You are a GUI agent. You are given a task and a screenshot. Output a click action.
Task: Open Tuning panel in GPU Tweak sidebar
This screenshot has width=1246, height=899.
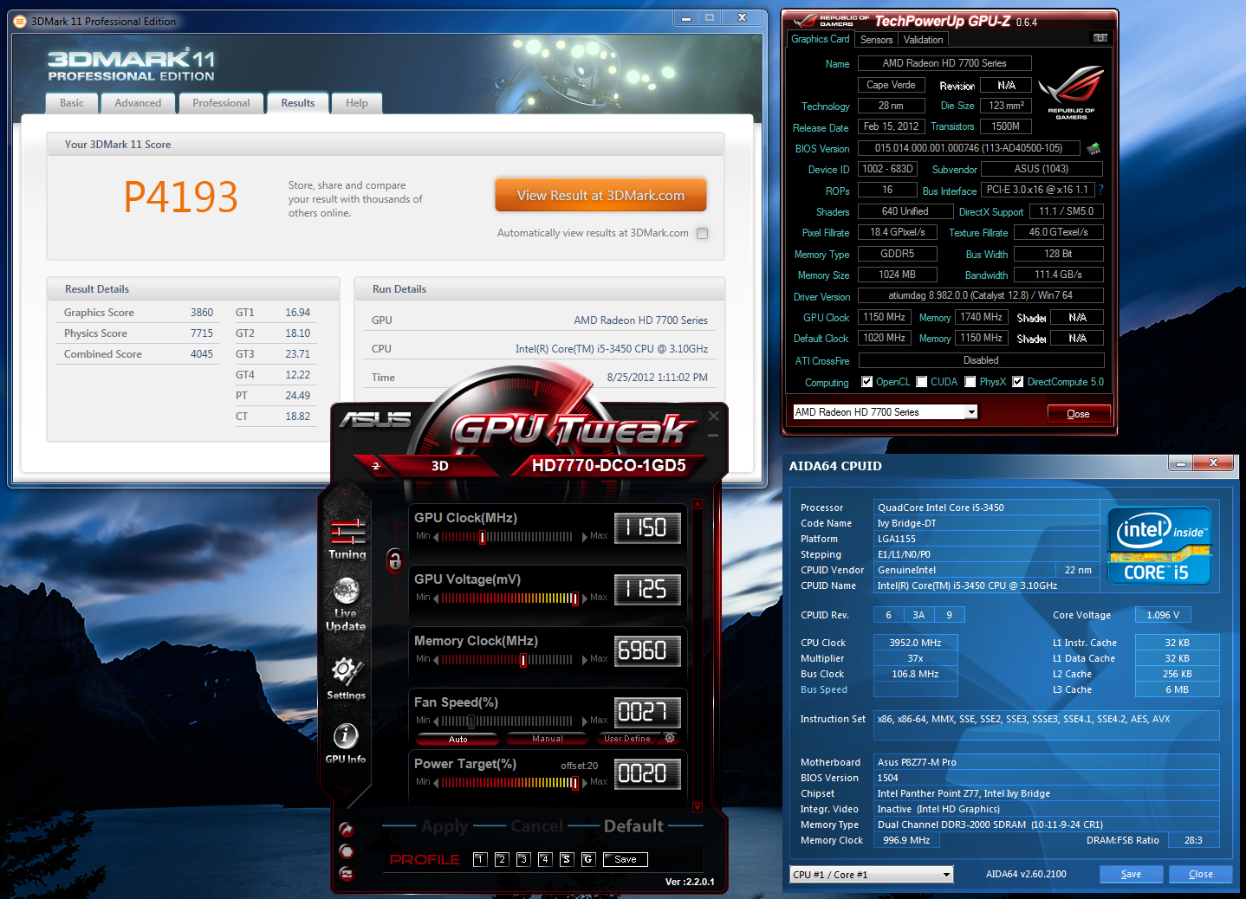347,539
